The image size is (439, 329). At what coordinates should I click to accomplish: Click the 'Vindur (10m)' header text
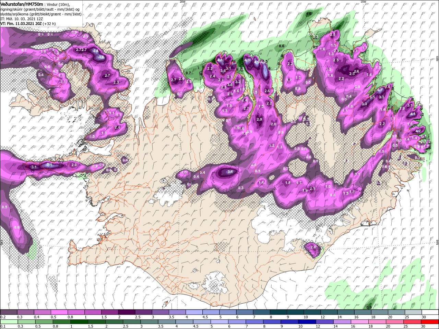58,4
